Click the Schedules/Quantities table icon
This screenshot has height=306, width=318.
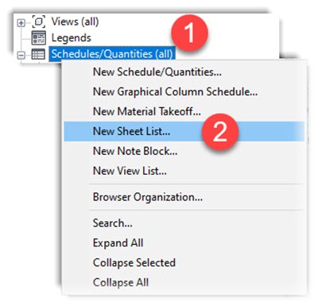coord(38,54)
